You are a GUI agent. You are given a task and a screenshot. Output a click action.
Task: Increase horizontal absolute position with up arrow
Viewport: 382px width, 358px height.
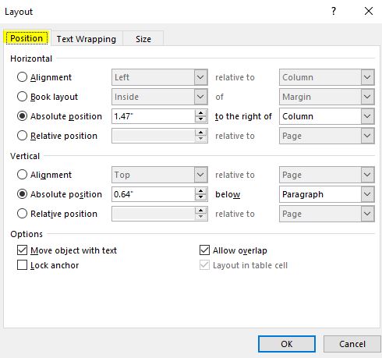pyautogui.click(x=200, y=113)
